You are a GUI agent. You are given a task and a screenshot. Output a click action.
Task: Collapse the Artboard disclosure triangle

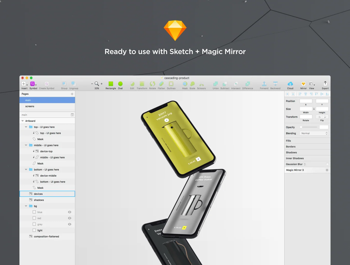tap(23, 121)
